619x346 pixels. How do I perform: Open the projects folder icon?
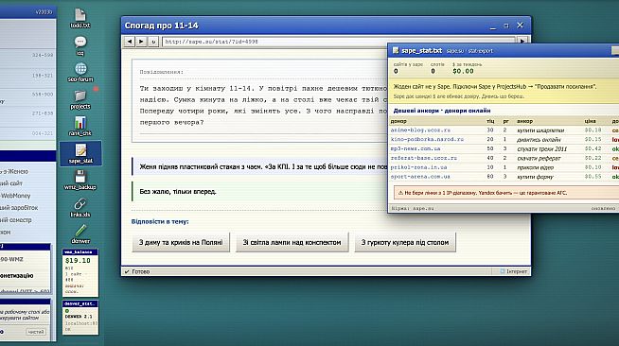point(80,99)
